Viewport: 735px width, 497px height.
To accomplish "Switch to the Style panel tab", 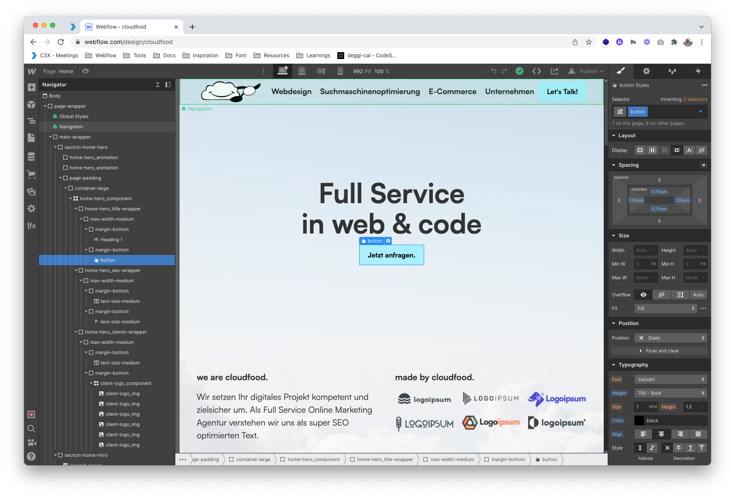I will tap(621, 71).
